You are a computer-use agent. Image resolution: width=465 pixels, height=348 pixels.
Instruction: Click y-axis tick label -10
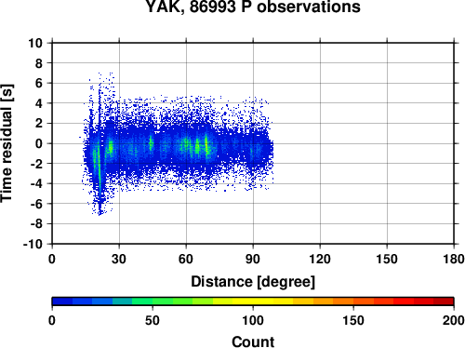point(33,244)
